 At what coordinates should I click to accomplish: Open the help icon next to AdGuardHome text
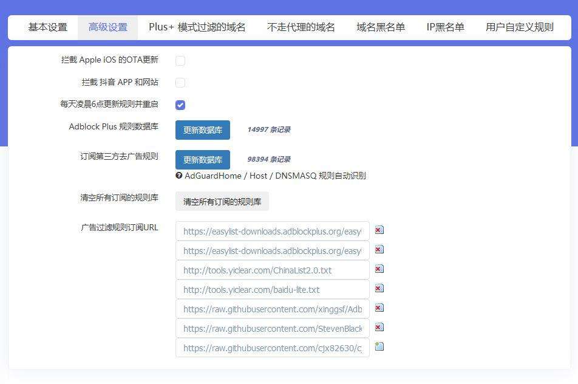coord(178,176)
